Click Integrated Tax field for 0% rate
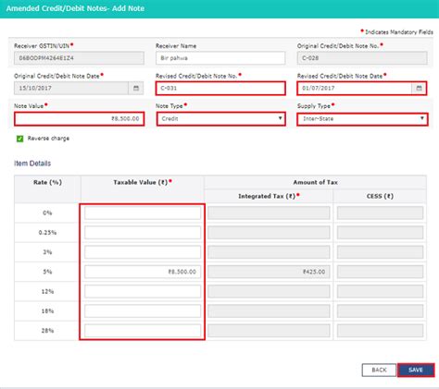The width and height of the screenshot is (439, 389). [269, 213]
